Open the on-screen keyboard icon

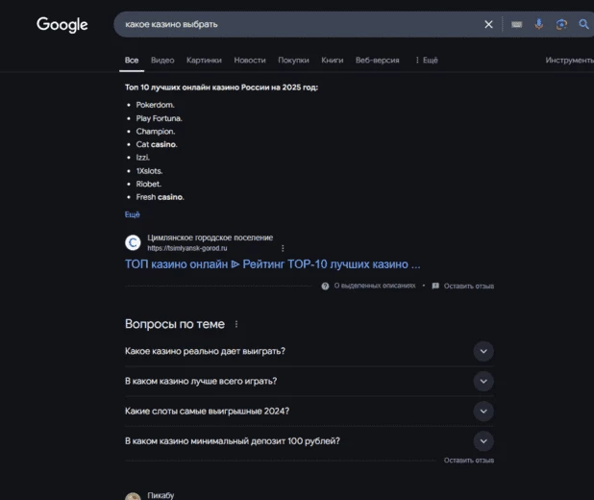pos(517,24)
